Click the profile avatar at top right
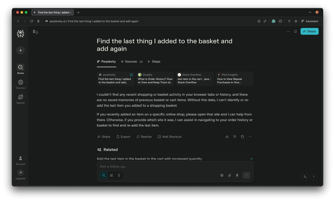Screen dimensions: 335x202 coord(317,12)
